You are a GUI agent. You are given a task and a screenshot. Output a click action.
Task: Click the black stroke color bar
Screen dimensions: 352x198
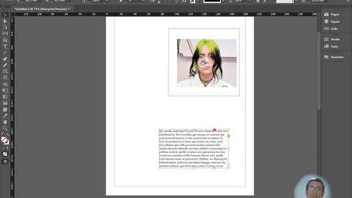pyautogui.click(x=212, y=1)
